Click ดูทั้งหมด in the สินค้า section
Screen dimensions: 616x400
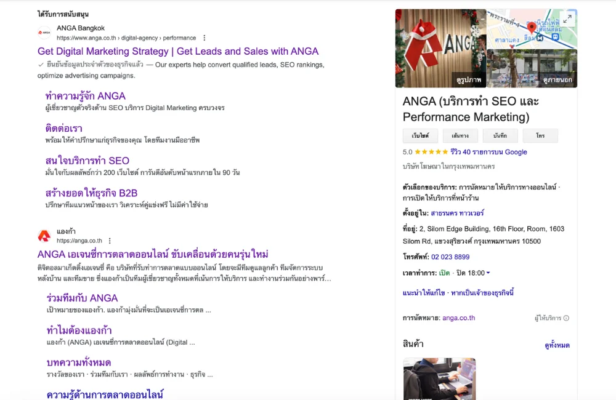557,345
